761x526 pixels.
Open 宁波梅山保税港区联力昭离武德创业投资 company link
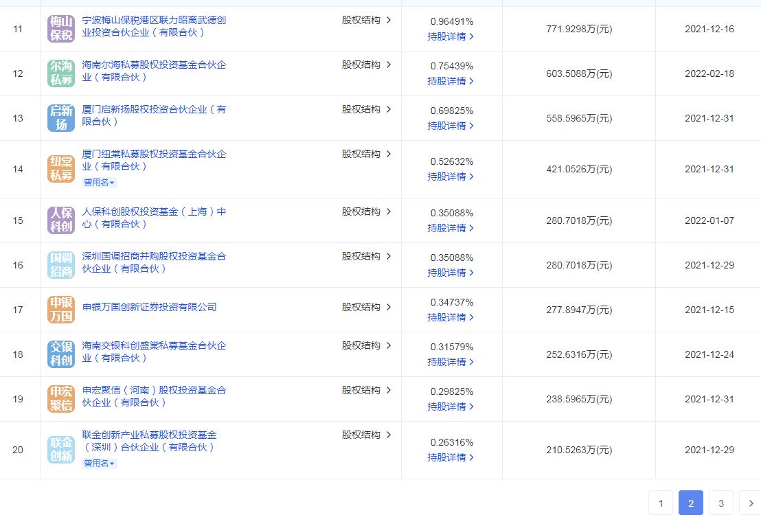[154, 26]
